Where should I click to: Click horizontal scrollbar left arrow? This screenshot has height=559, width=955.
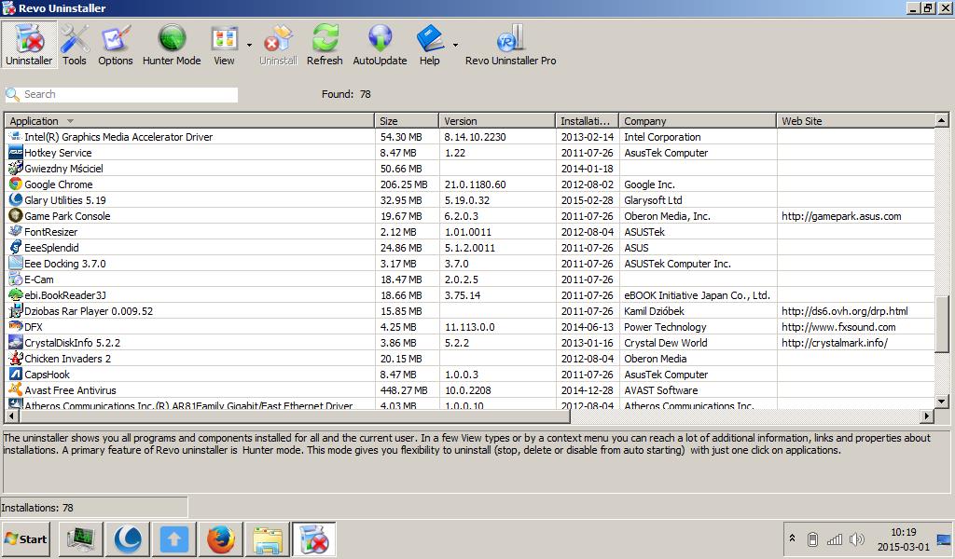coord(12,416)
